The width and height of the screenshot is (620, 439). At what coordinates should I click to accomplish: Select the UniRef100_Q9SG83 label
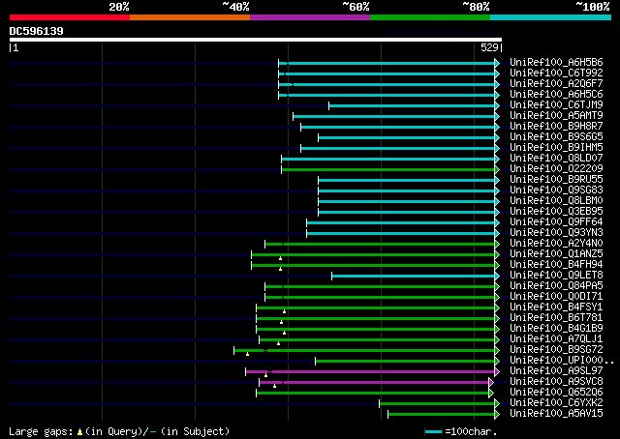[x=556, y=190]
